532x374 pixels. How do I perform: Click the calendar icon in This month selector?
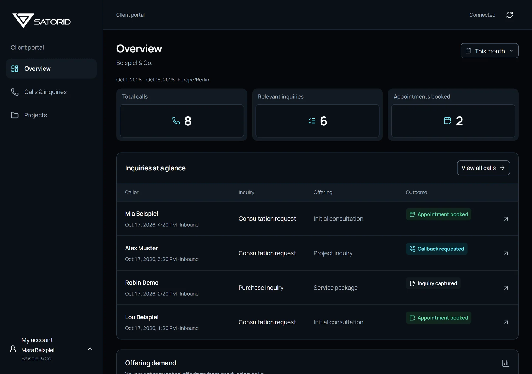point(468,51)
